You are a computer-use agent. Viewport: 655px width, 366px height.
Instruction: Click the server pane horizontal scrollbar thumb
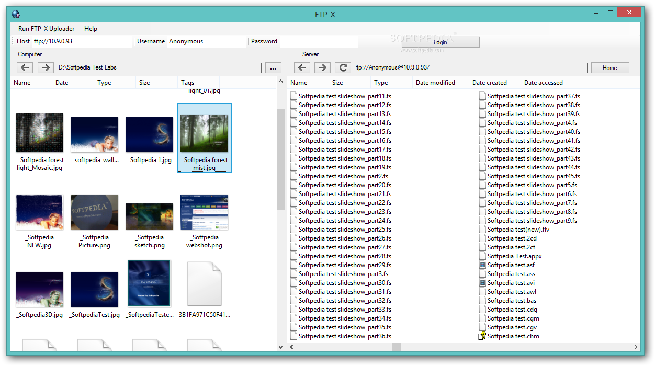(397, 347)
